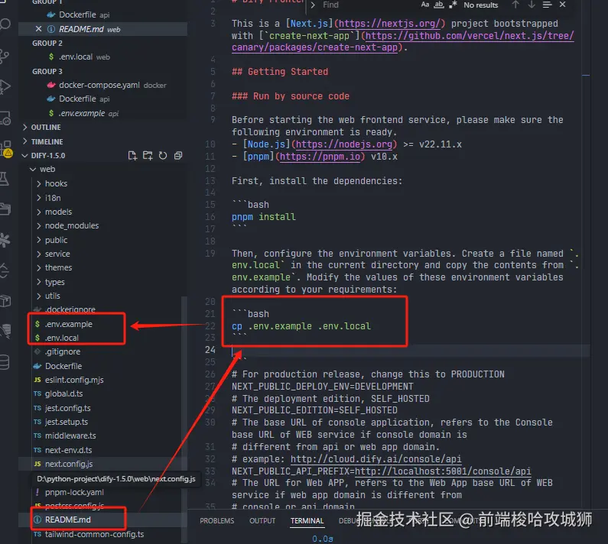Follow the localhost:5001/console/api link
The image size is (608, 544).
coord(443,471)
